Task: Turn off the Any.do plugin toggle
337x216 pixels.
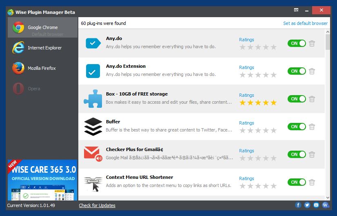Action: point(297,43)
